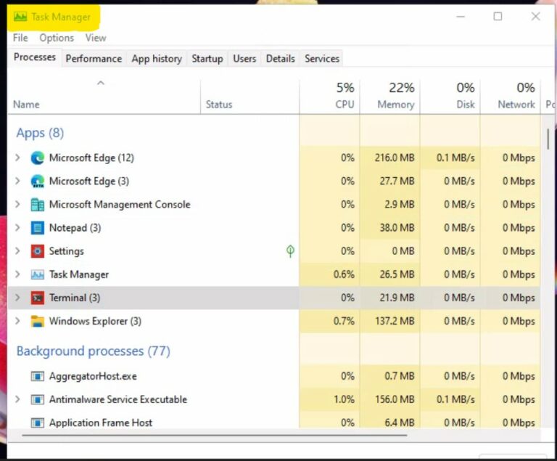Switch to the Users tab

pyautogui.click(x=244, y=58)
